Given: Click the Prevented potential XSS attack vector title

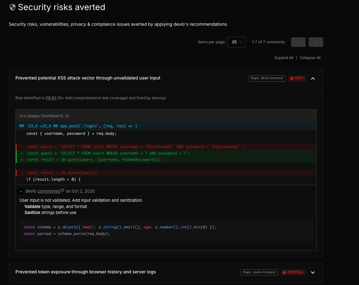Looking at the screenshot, I should 88,78.
